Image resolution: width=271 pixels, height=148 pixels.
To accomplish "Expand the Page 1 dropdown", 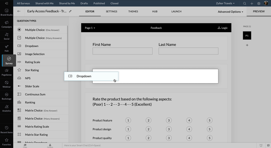I will [90, 28].
